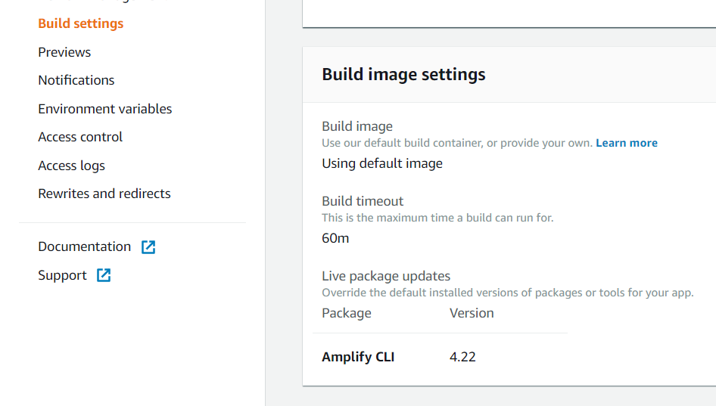Open the Access logs page
The image size is (716, 406).
coord(71,166)
